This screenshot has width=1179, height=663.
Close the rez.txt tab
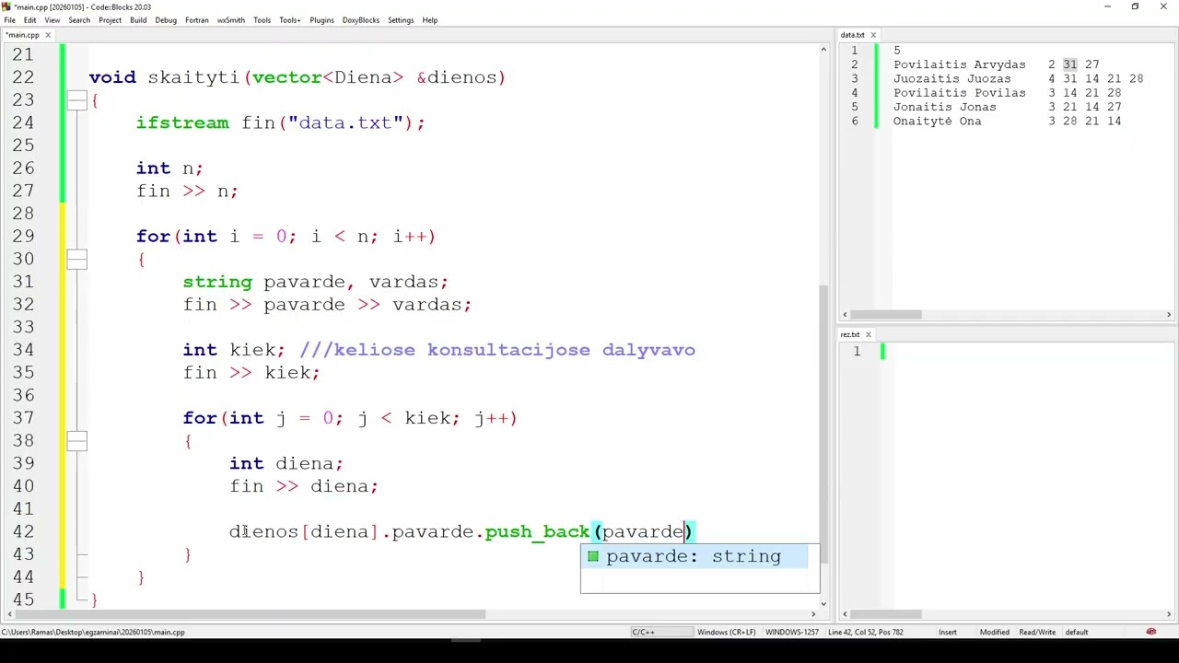868,334
